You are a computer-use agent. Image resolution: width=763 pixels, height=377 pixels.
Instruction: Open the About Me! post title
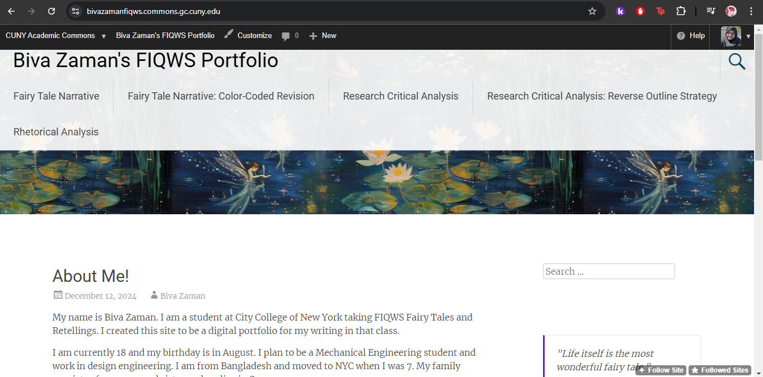click(x=91, y=276)
